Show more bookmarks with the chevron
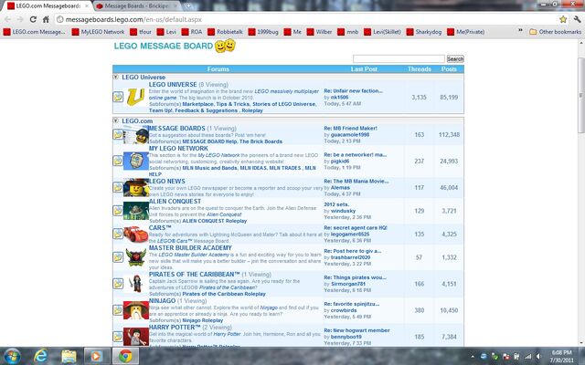Image resolution: width=585 pixels, height=365 pixels. [x=520, y=32]
